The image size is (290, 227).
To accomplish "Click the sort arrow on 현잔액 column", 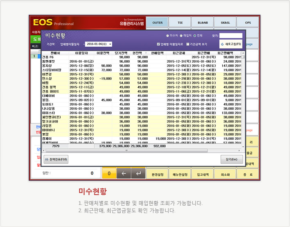I will (146, 53).
